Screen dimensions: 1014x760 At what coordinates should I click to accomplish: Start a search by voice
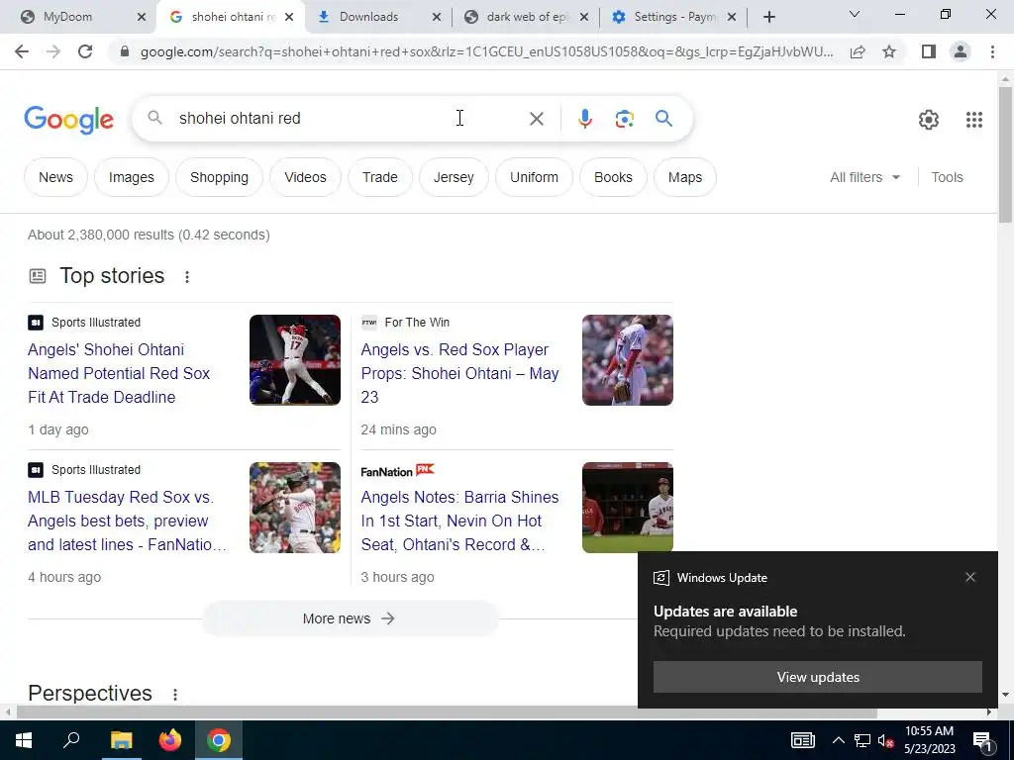[584, 119]
